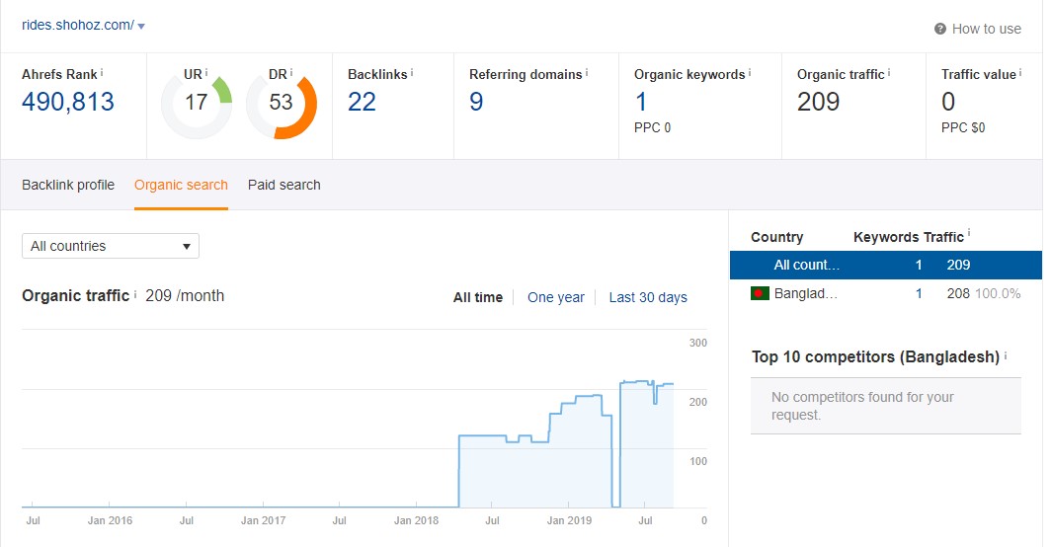Viewport: 1051px width, 547px height.
Task: Click the Bangladesh keywords count 1
Action: (919, 293)
